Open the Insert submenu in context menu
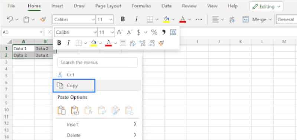Screen dimensions: 297x140 click(97, 124)
